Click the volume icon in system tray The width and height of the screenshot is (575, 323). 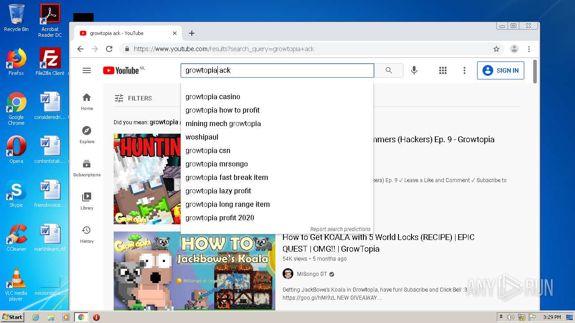(511, 317)
